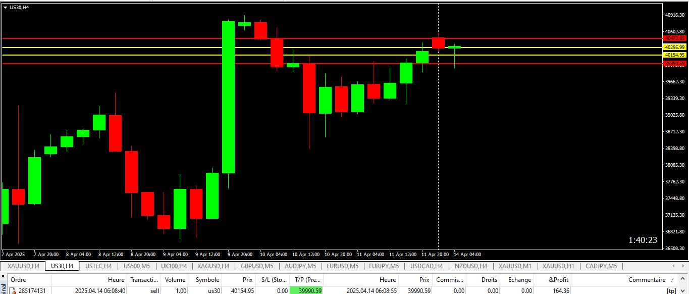The image size is (689, 294).
Task: Sort history by the Ordre column header
Action: [x=29, y=279]
